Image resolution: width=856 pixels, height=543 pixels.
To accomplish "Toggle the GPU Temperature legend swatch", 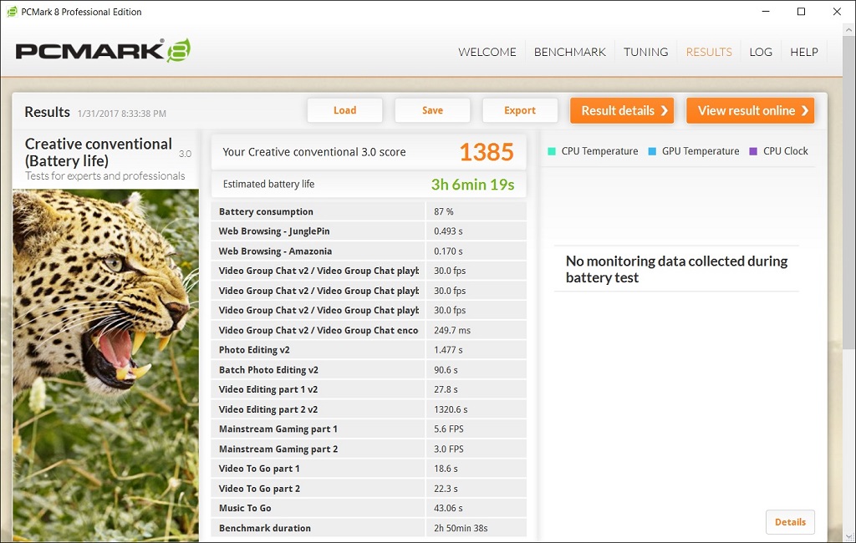I will [652, 151].
